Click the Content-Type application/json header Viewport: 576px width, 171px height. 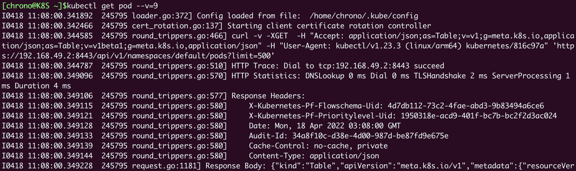(314, 156)
